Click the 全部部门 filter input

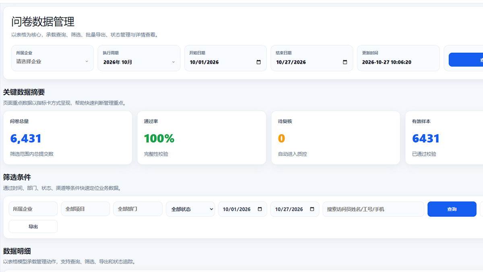coord(138,209)
